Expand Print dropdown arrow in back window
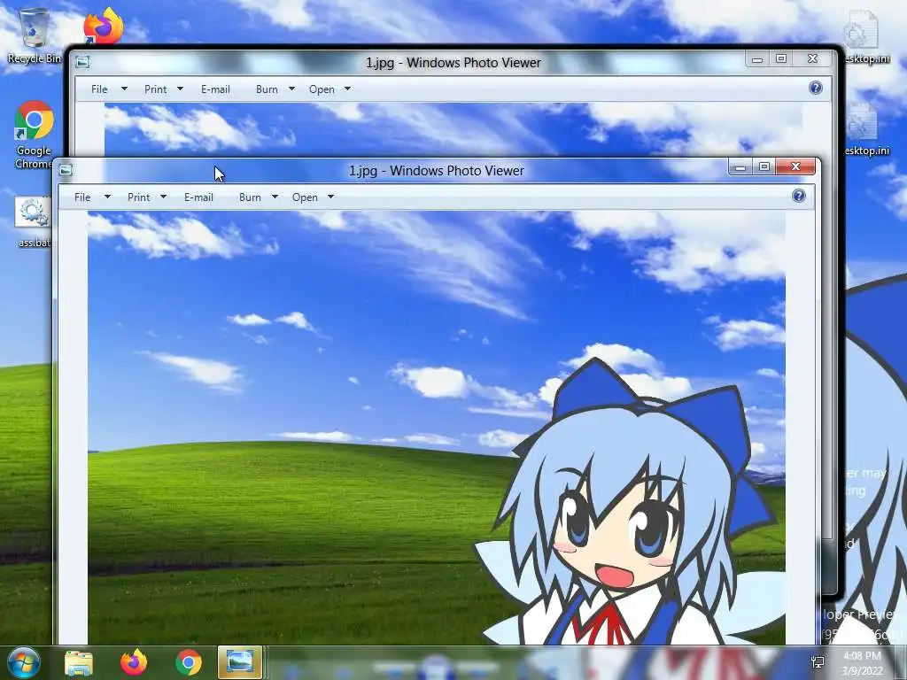 pyautogui.click(x=180, y=89)
